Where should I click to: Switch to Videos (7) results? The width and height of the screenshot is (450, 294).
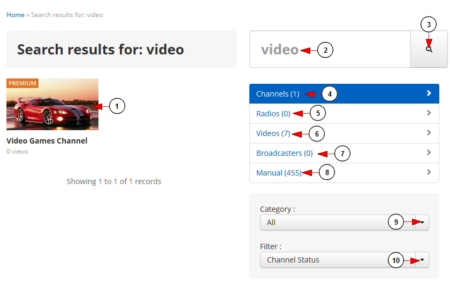coord(344,133)
